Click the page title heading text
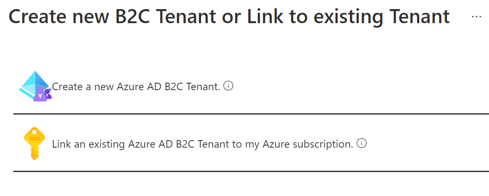 coord(229,17)
